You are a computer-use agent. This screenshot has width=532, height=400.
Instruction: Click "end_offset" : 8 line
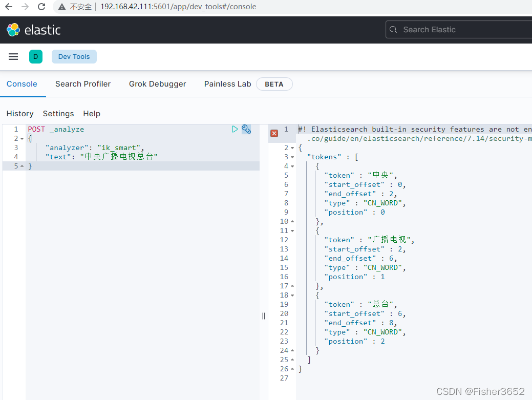point(360,323)
